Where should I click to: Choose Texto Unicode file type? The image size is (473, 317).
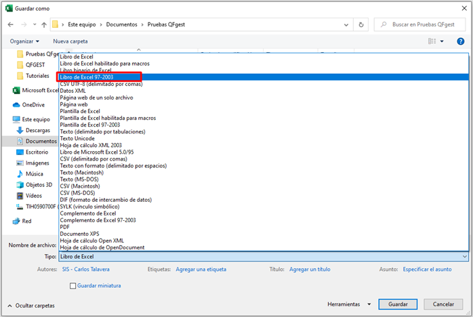coord(264,138)
